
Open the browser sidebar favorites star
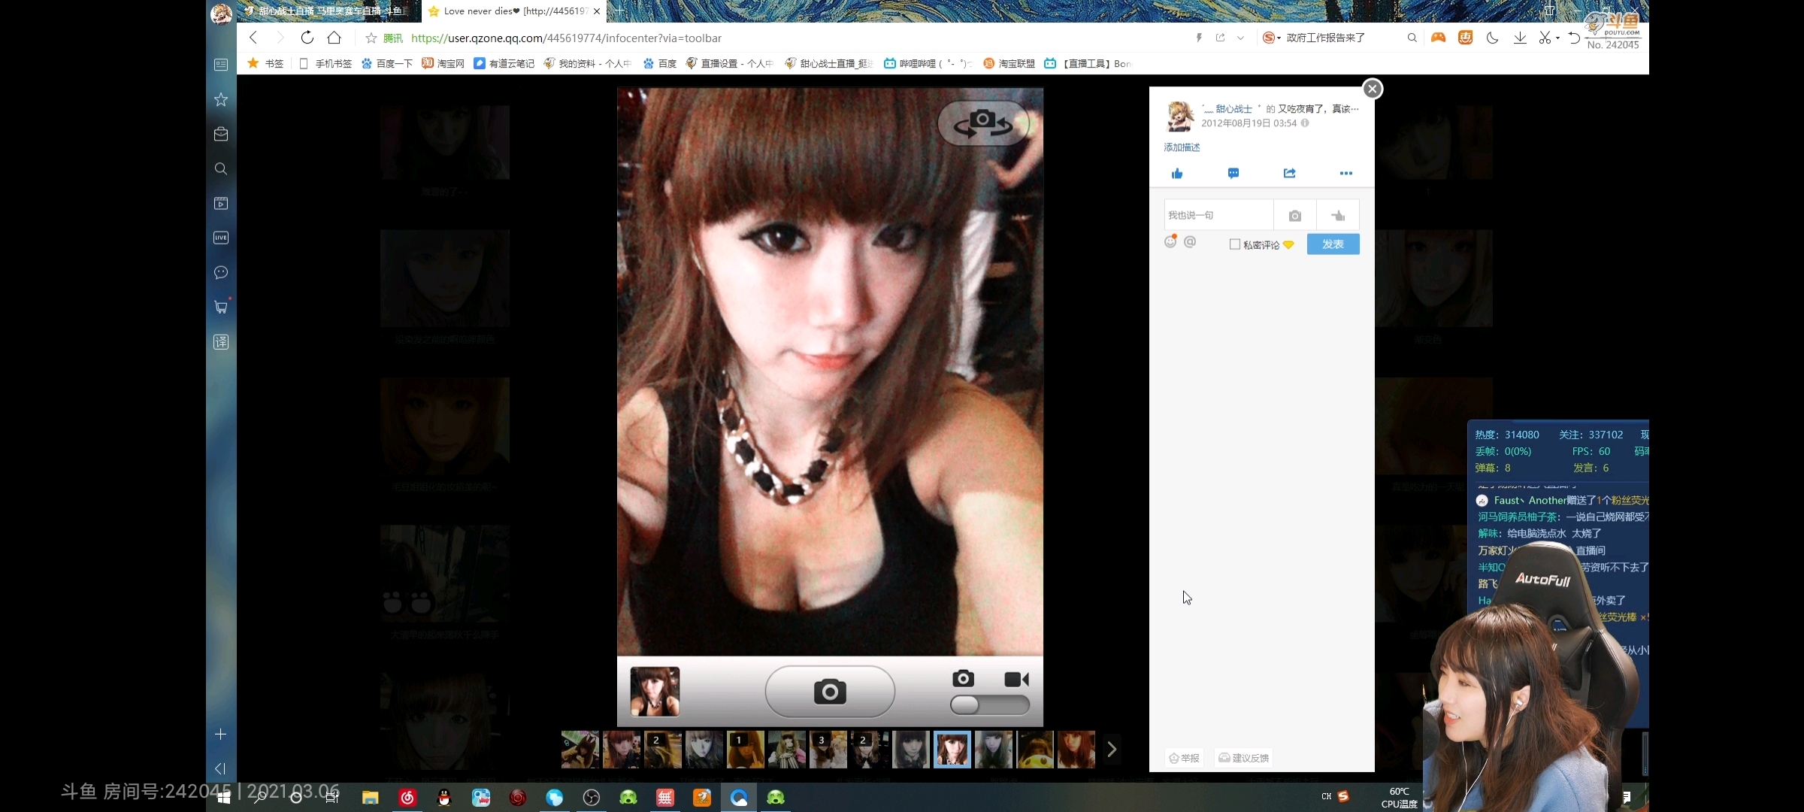(221, 99)
